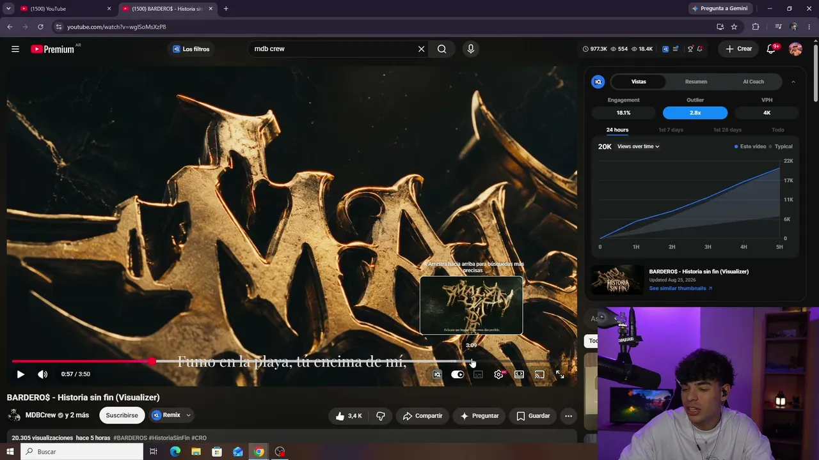Select the 1st 28 days range
Image resolution: width=819 pixels, height=460 pixels.
point(728,130)
